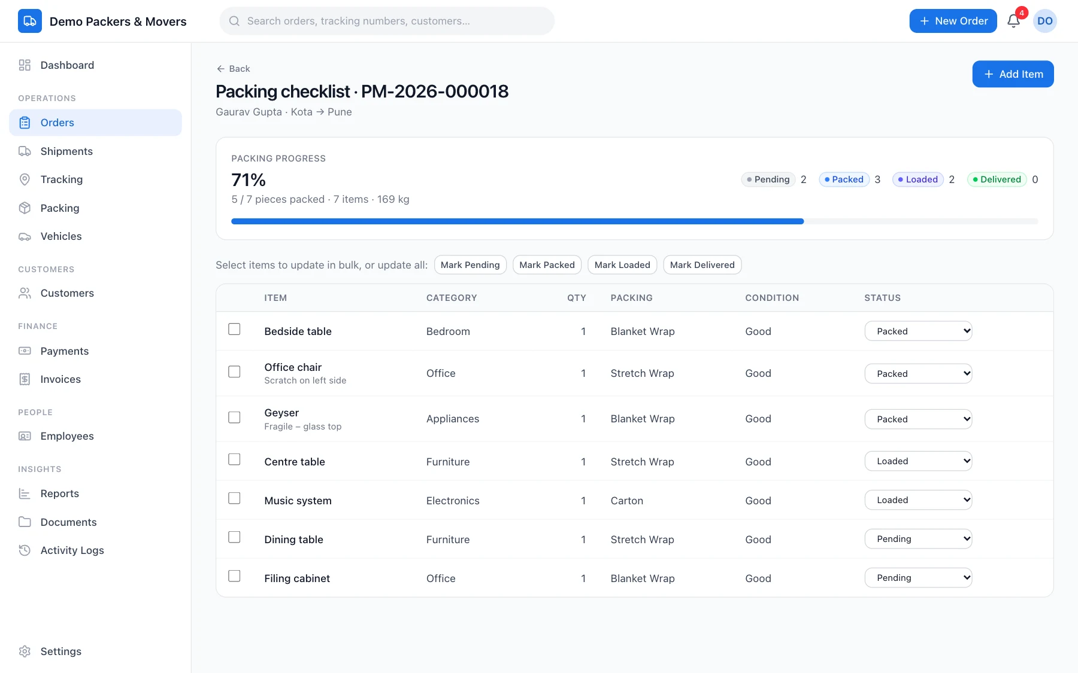Viewport: 1078px width, 673px height.
Task: Click Mark Pending bulk button
Action: coord(470,265)
